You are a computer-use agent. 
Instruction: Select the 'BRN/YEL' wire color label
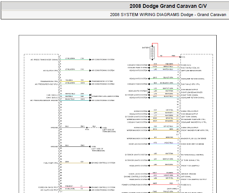point(169,118)
